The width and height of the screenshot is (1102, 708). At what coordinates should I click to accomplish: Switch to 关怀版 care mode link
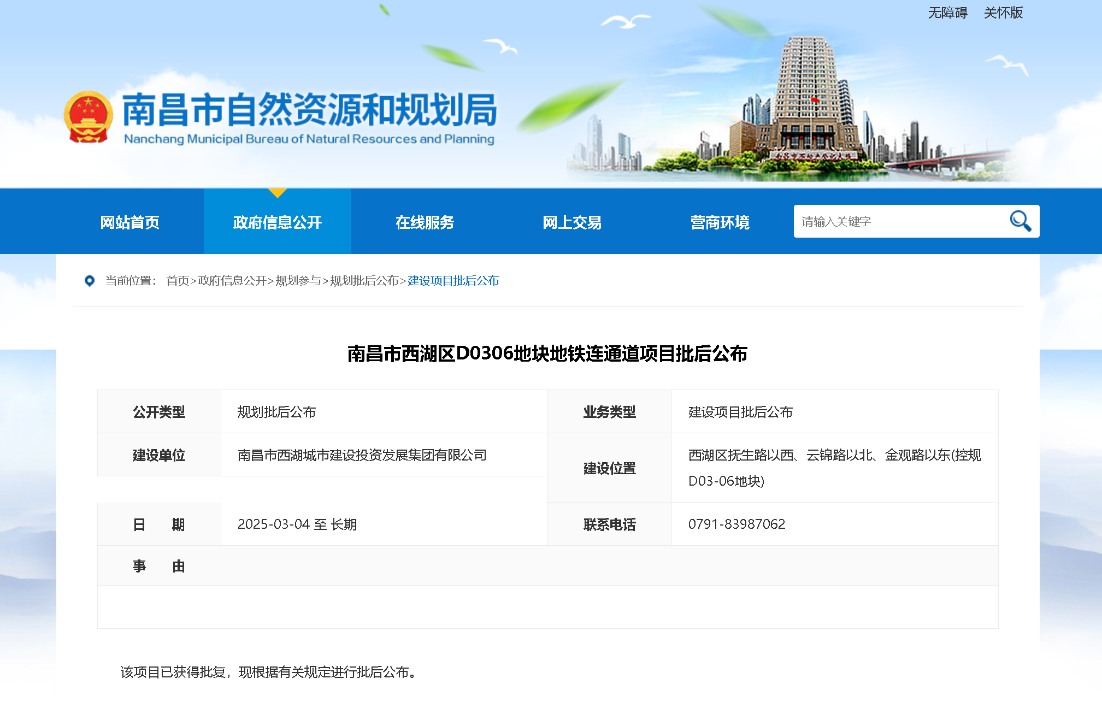[x=1003, y=13]
